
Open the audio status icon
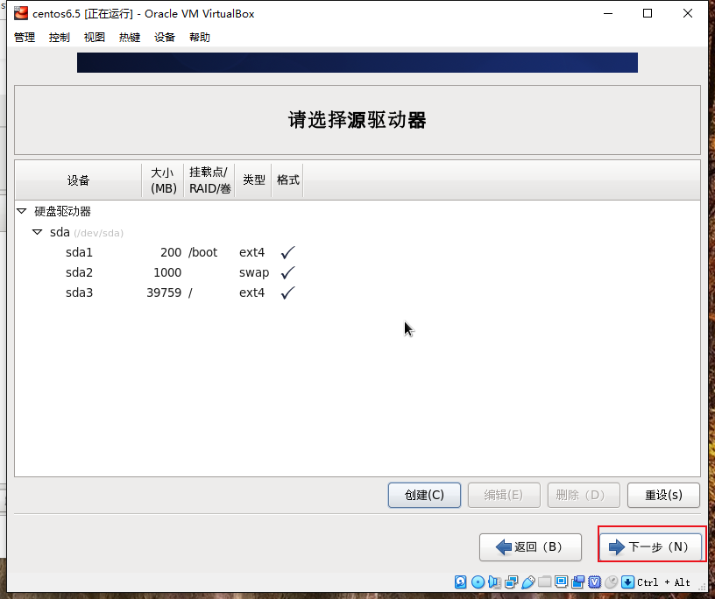tap(493, 581)
